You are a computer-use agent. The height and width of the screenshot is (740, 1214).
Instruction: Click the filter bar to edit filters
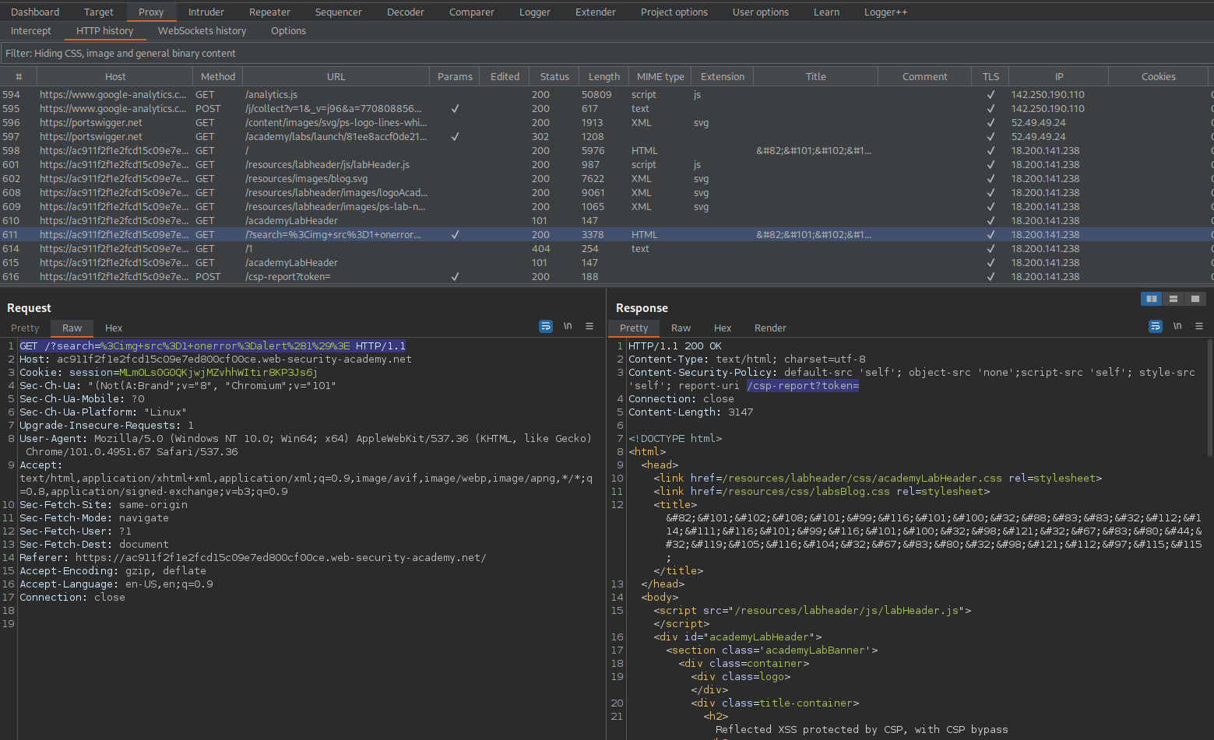pyautogui.click(x=607, y=53)
